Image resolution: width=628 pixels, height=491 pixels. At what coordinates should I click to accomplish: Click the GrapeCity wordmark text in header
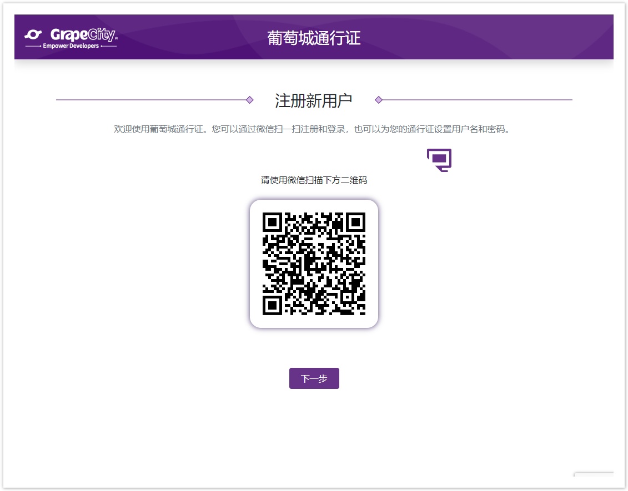(83, 35)
